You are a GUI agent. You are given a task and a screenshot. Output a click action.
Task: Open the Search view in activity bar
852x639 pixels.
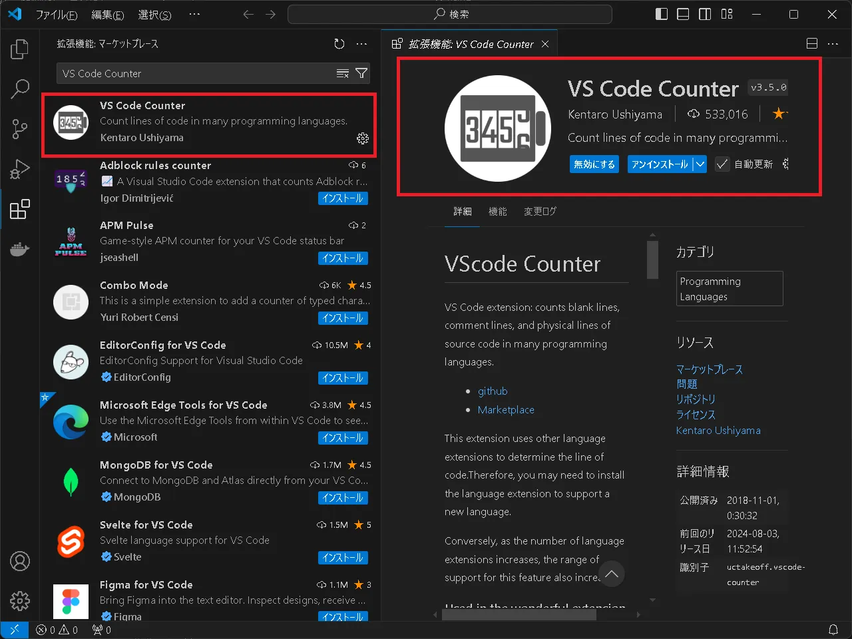click(x=20, y=89)
